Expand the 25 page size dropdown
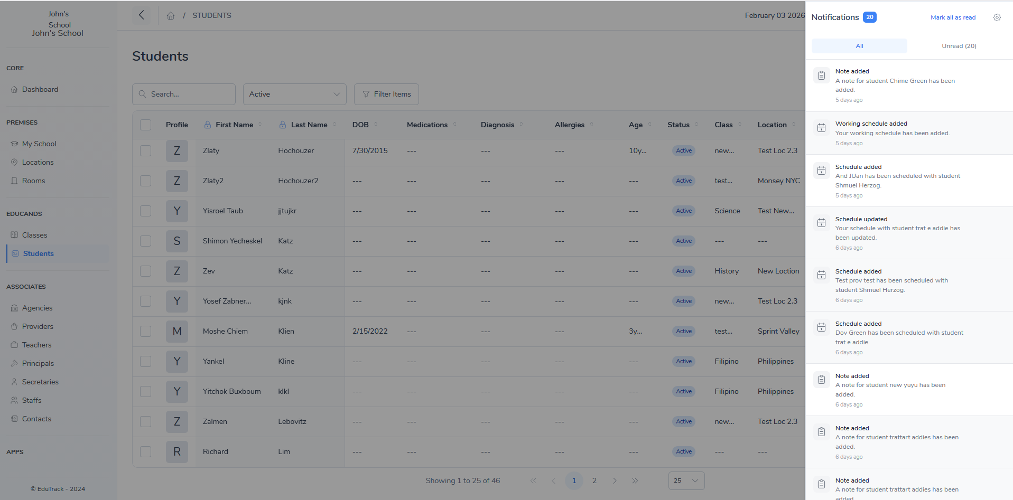Viewport: 1013px width, 500px height. coord(686,480)
